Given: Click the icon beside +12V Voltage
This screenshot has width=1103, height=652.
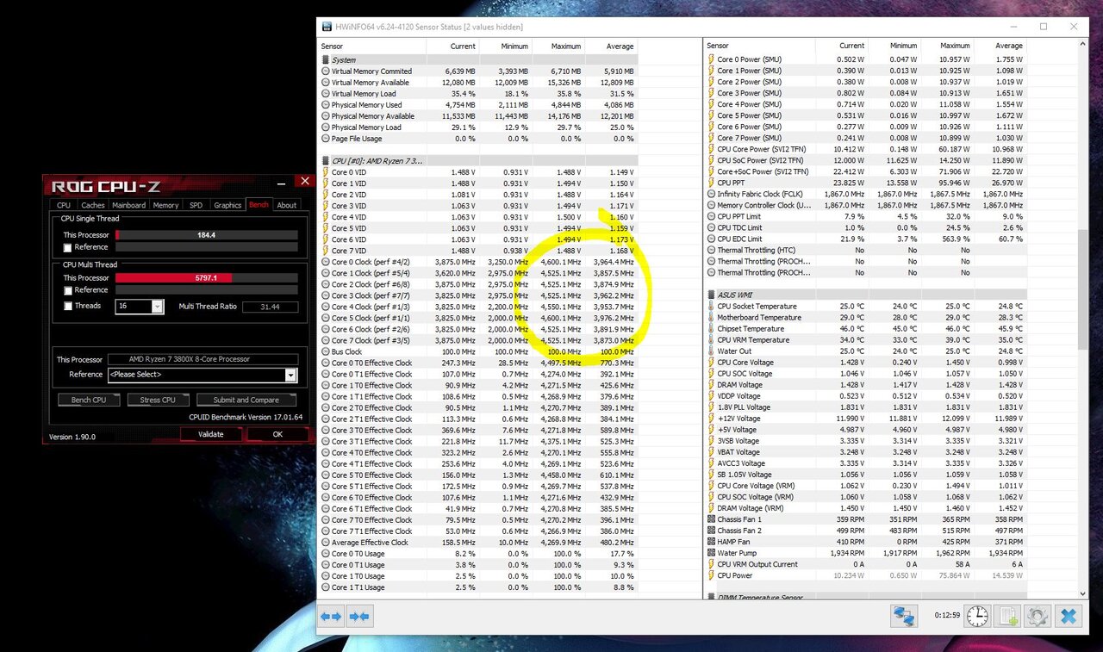Looking at the screenshot, I should point(710,419).
